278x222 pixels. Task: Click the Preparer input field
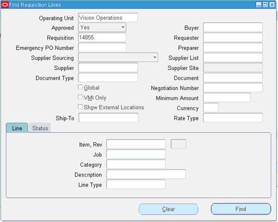coord(233,48)
